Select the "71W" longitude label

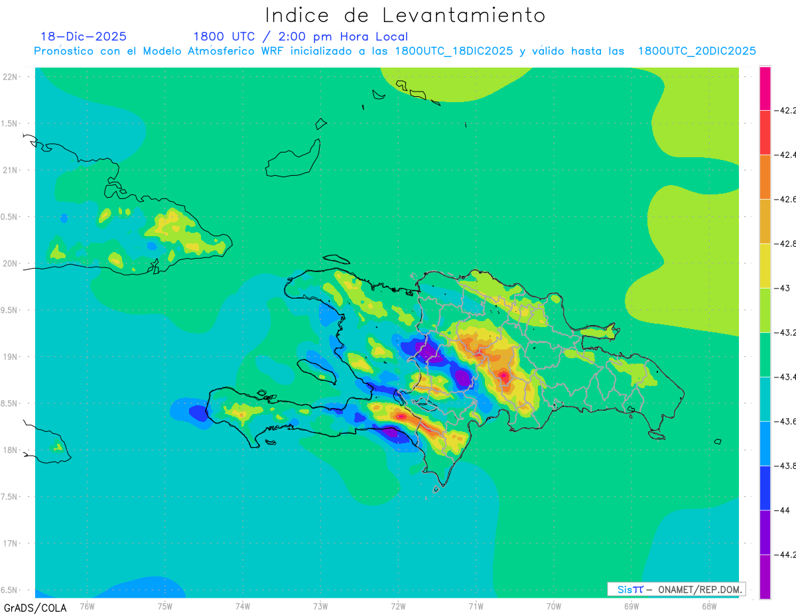click(x=476, y=606)
